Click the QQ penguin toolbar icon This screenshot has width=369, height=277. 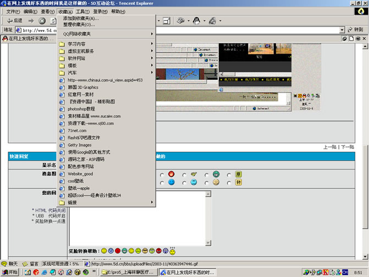(196, 21)
